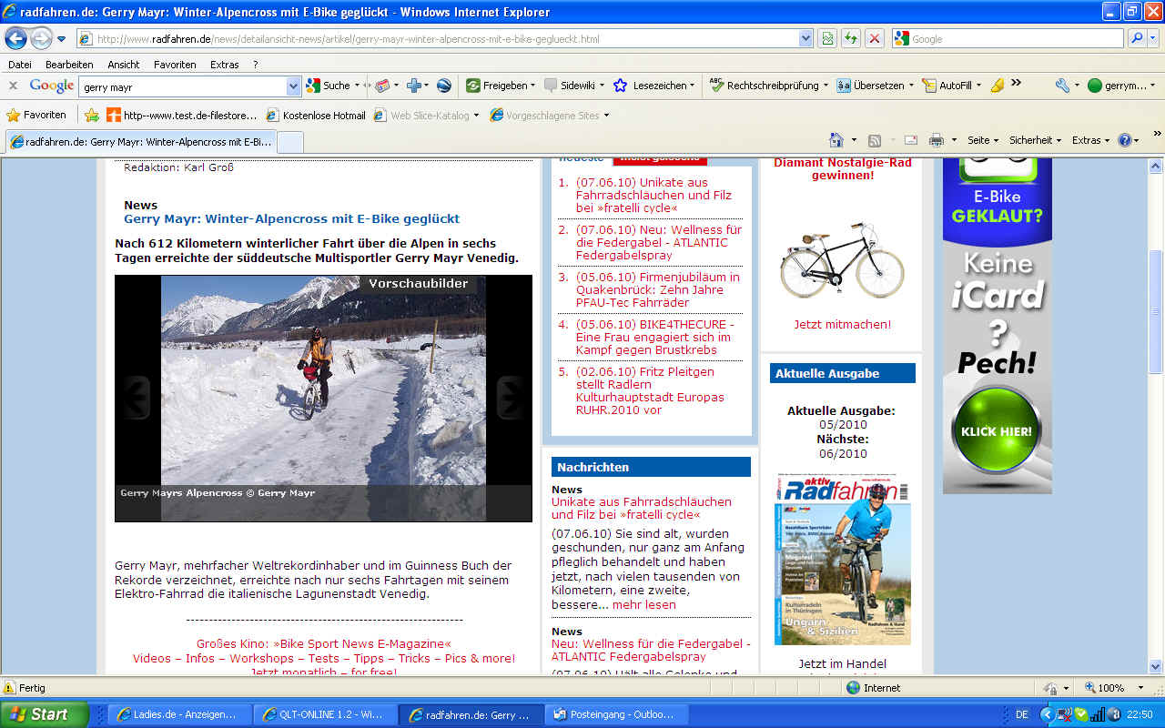Viewport: 1165px width, 728px height.
Task: Open the Favoriten menu
Action: tap(175, 65)
